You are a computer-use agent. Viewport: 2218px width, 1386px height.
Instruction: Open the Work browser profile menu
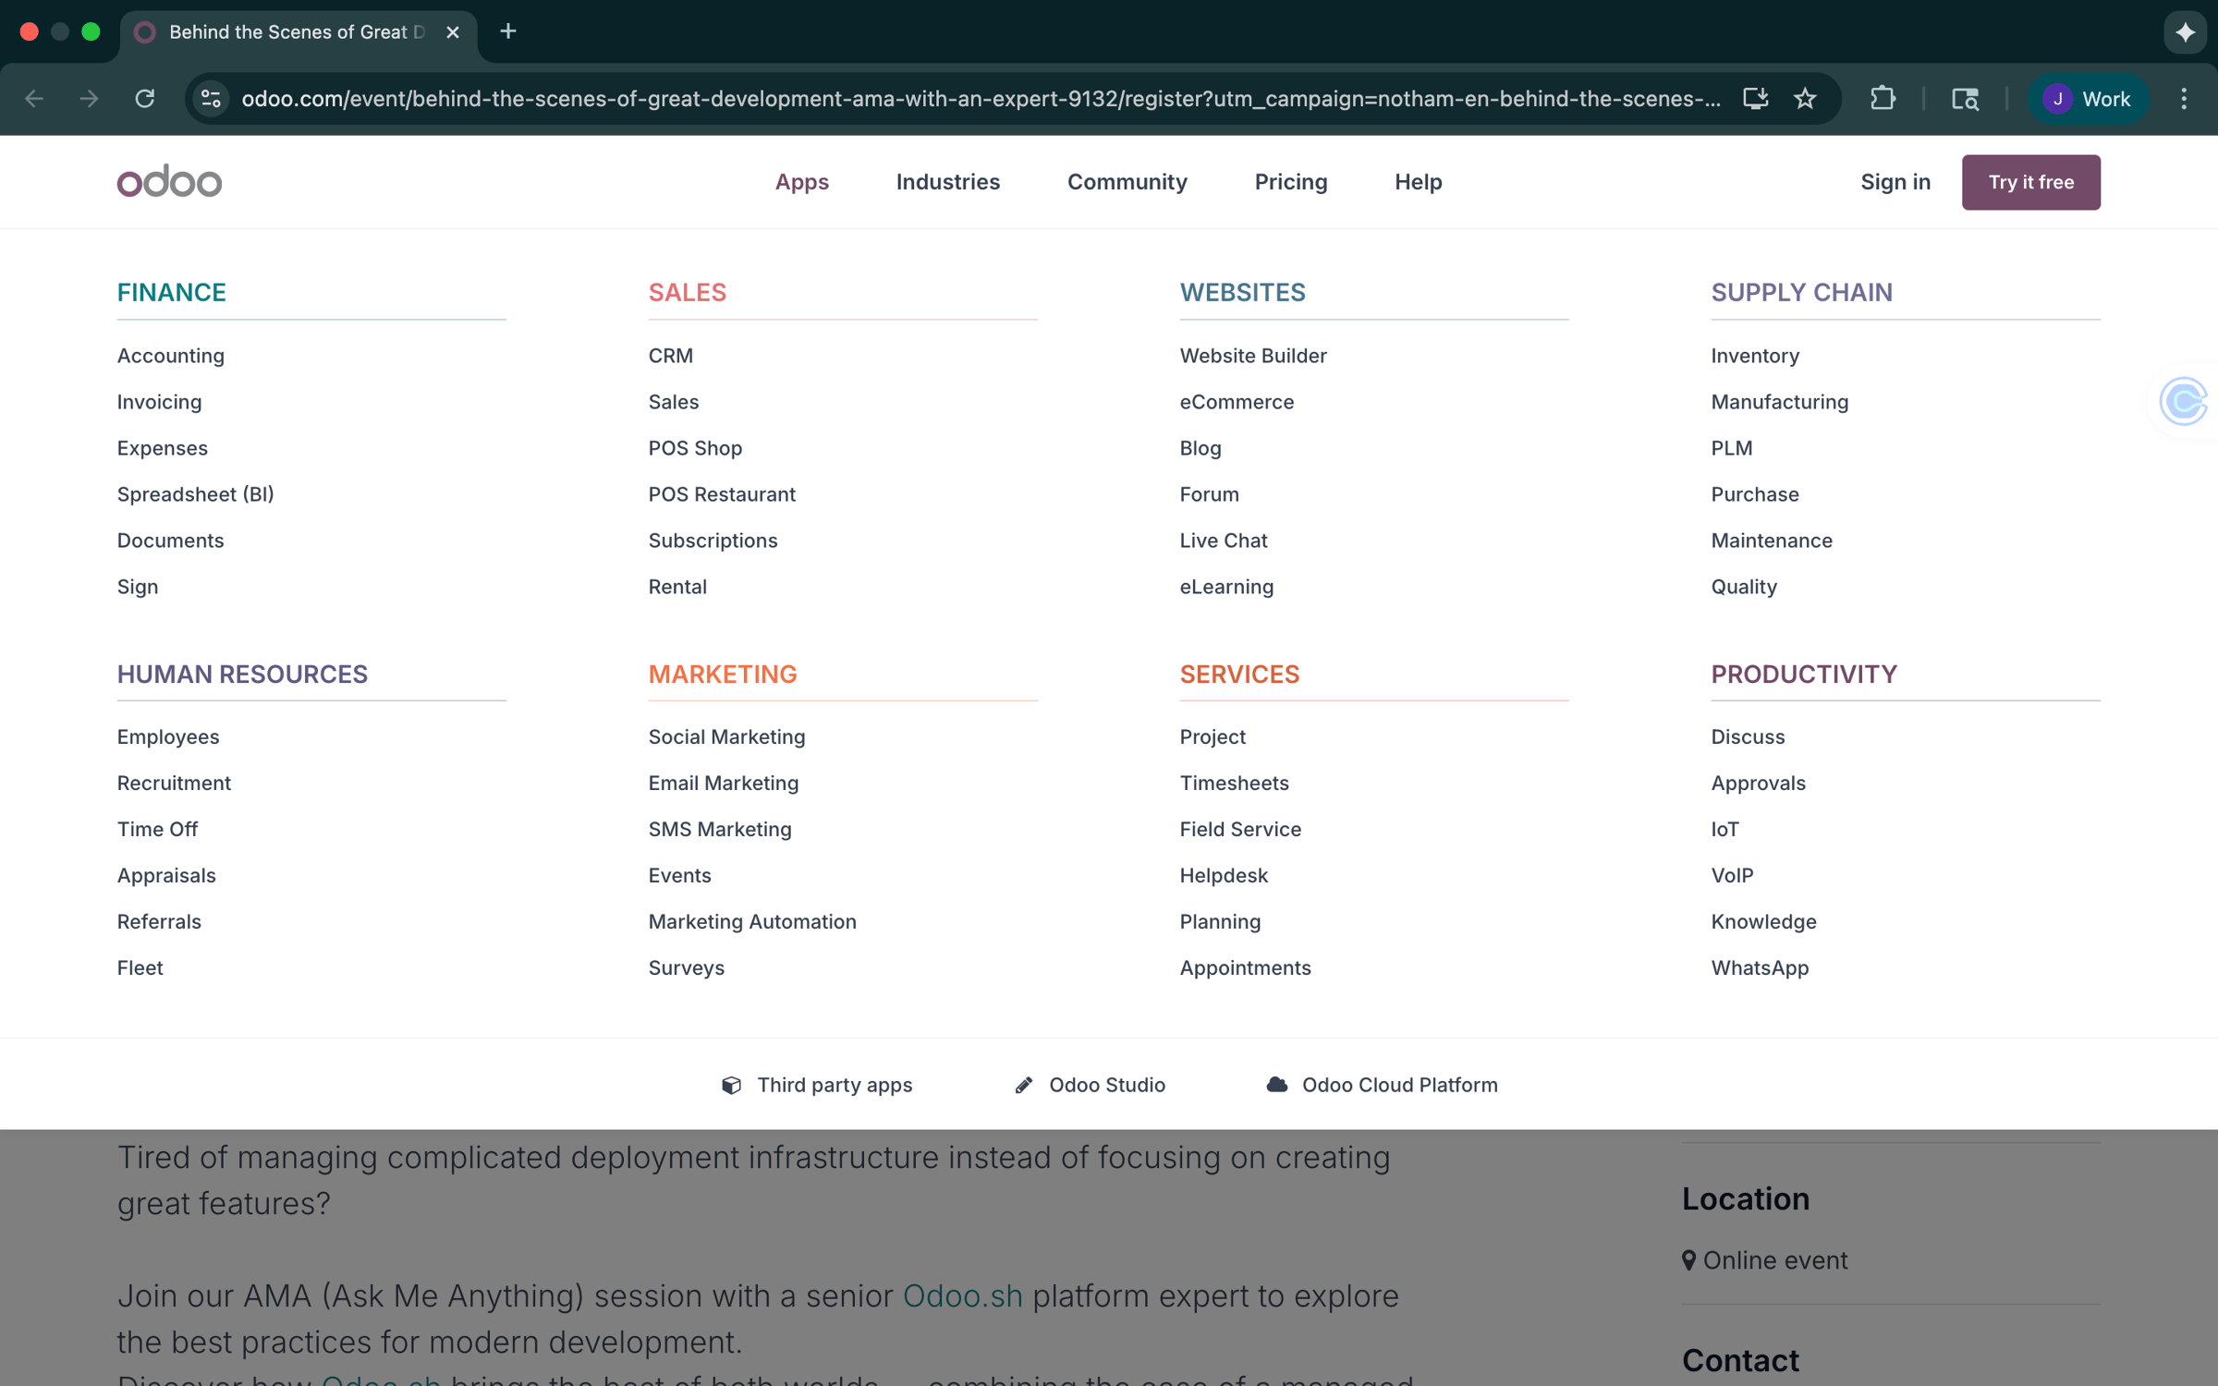[x=2088, y=98]
